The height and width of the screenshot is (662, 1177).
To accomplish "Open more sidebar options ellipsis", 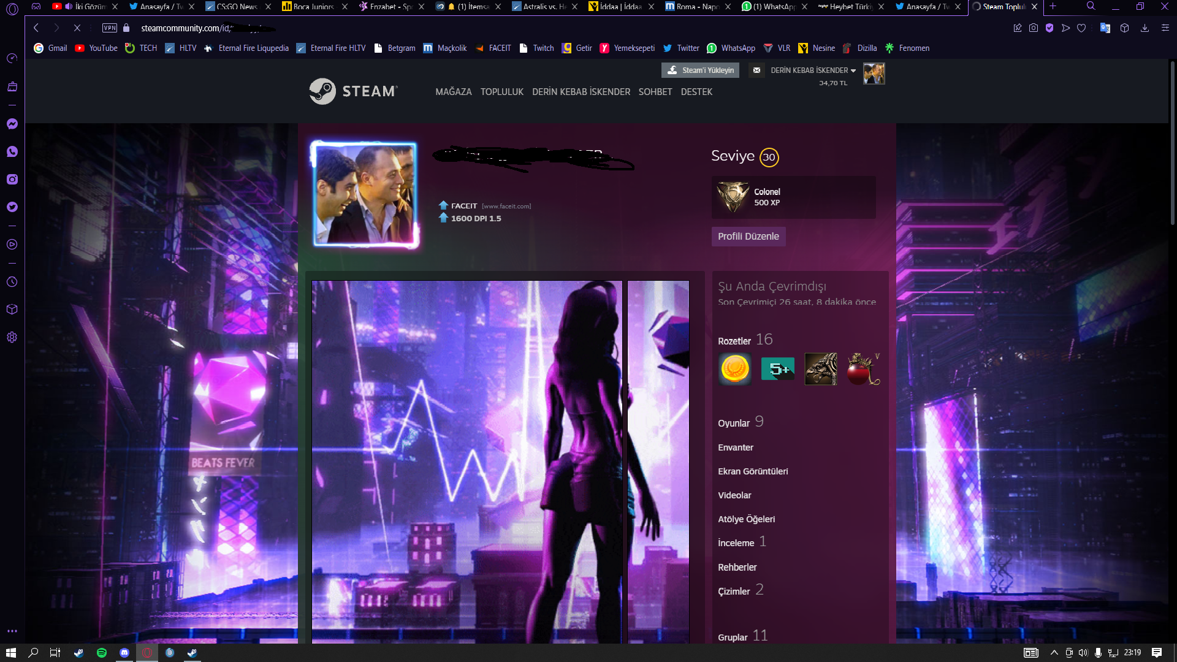I will (12, 631).
